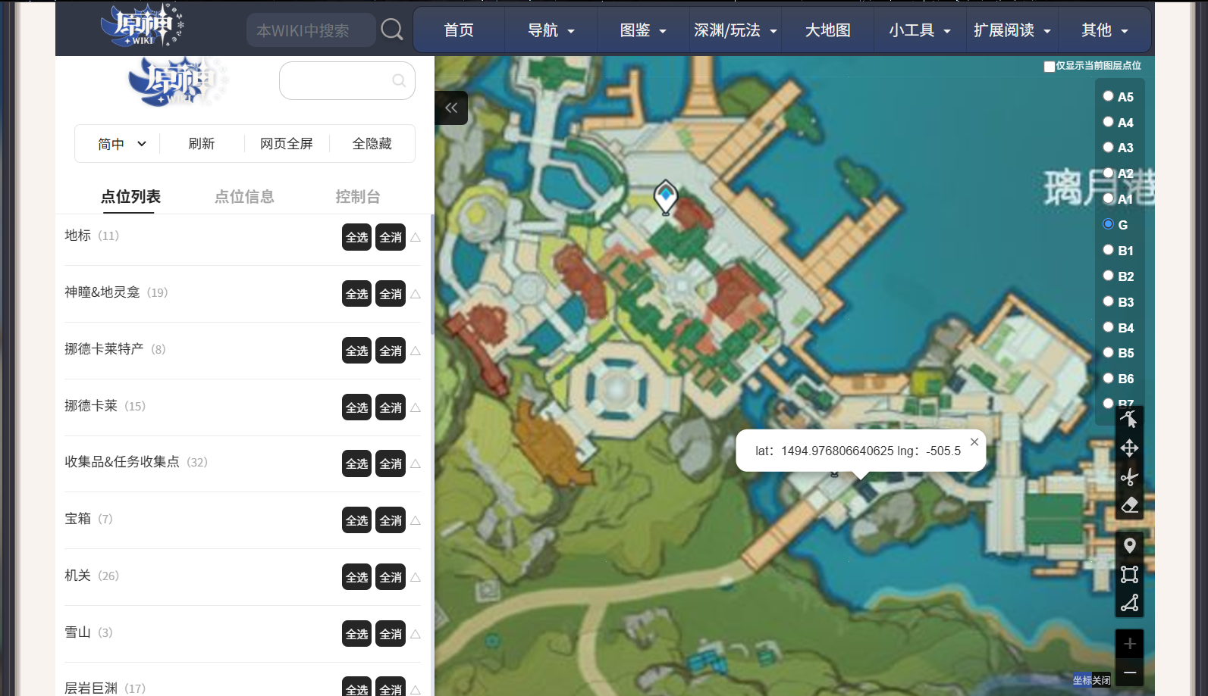Click the map point search input box
Image resolution: width=1208 pixels, height=696 pixels.
point(347,80)
